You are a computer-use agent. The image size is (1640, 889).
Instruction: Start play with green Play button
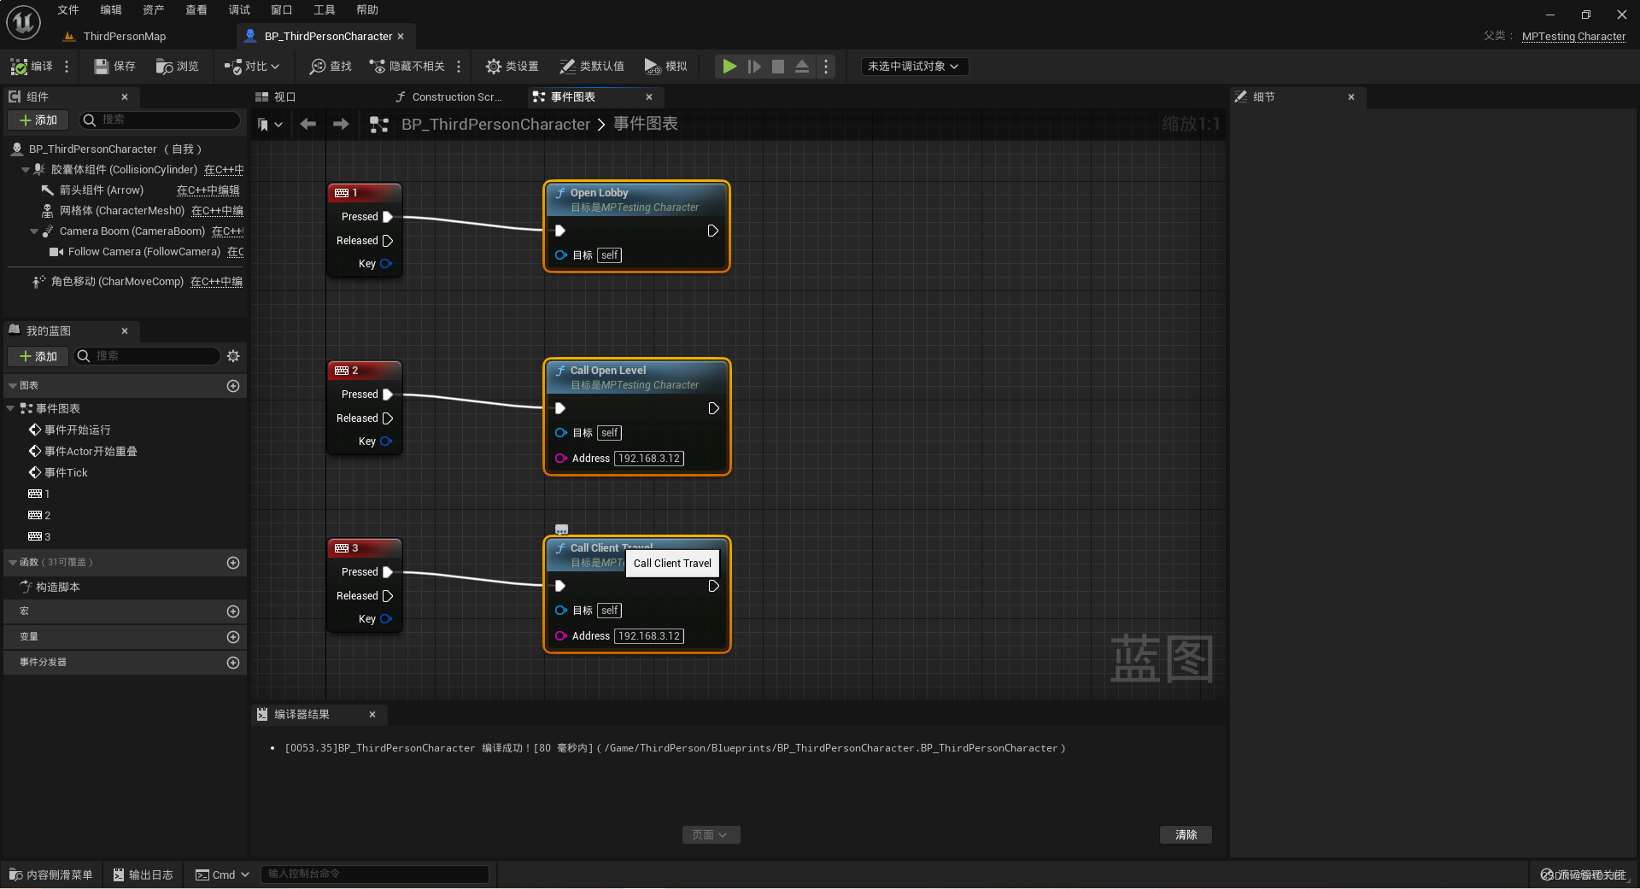click(729, 67)
